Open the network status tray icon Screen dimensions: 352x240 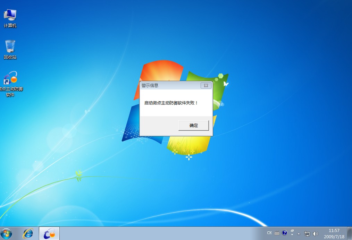click(307, 234)
